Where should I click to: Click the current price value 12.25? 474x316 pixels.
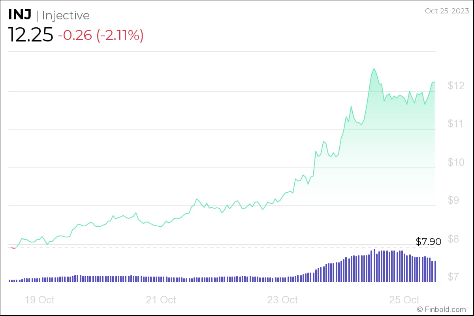click(31, 34)
